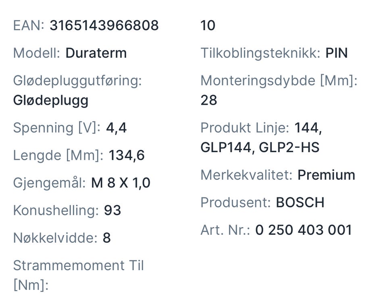Click the Monteringsdybde value 28
This screenshot has width=387, height=300.
coord(209,100)
